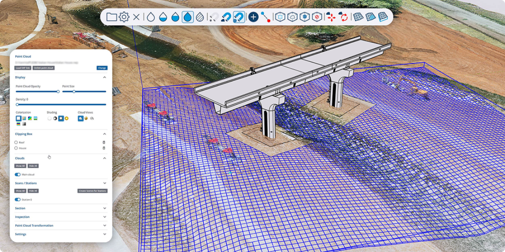Click Hide All under Scans / Stations
This screenshot has width=505, height=252.
tap(33, 191)
